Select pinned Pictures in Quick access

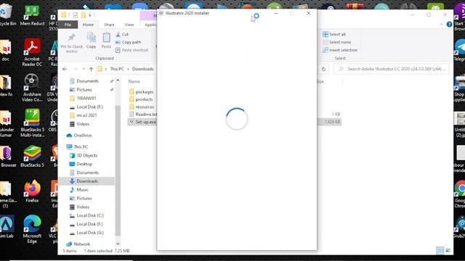[84, 90]
